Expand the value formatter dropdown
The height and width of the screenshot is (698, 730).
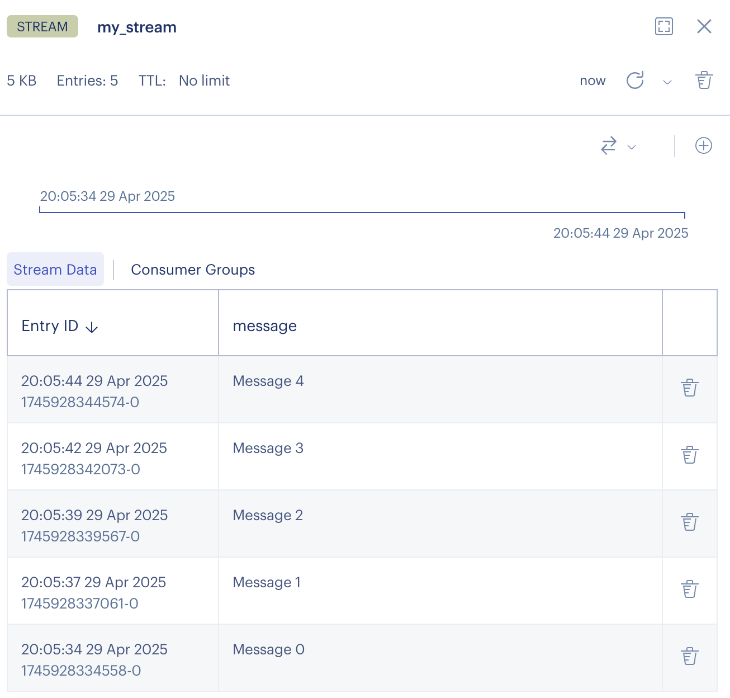pos(618,146)
